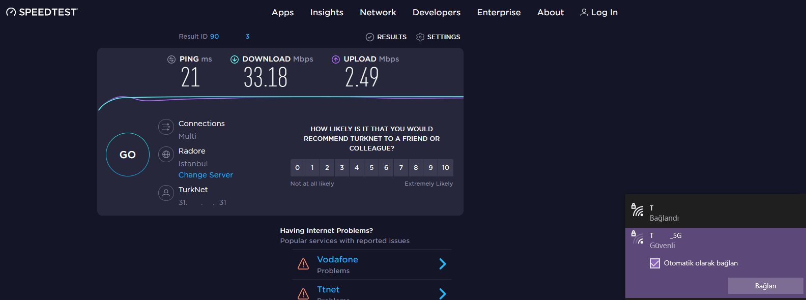Screen dimensions: 806x300
Task: Click the Speedtest logo icon
Action: 11,12
